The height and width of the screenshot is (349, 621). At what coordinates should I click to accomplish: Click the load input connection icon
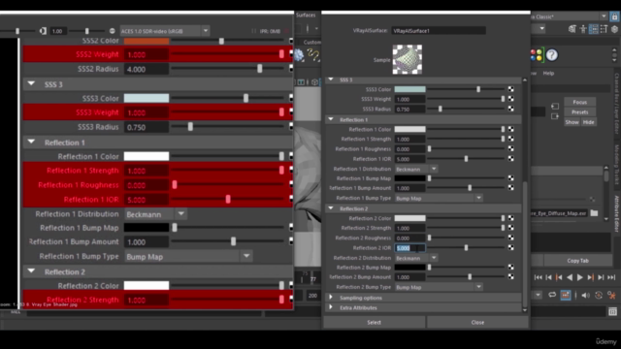pos(555,106)
